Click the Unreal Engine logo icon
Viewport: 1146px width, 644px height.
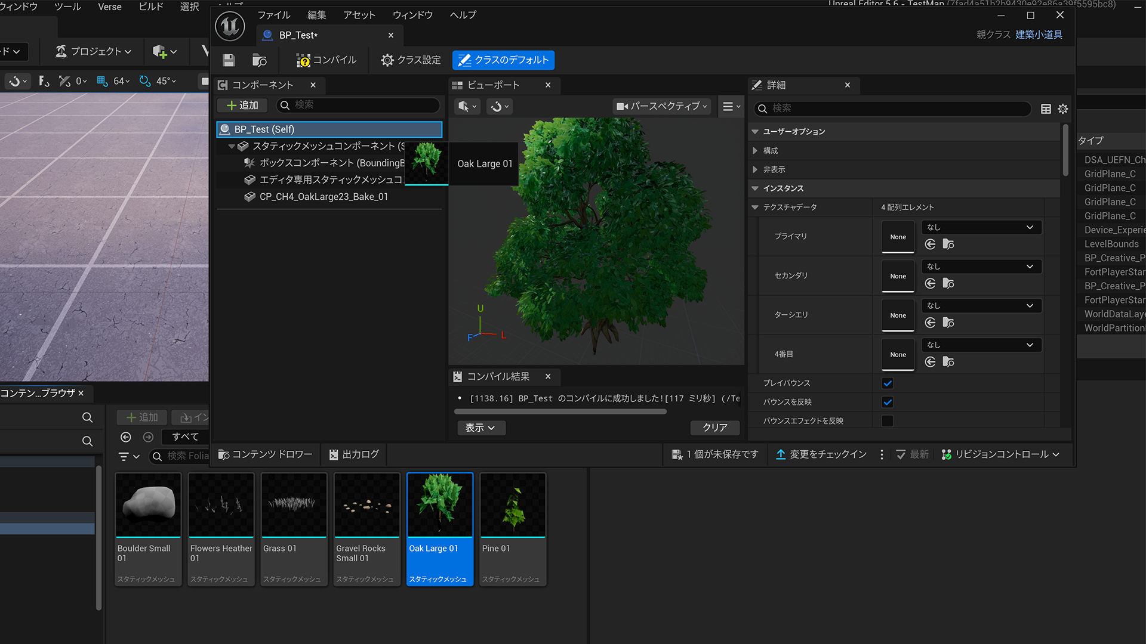click(230, 26)
